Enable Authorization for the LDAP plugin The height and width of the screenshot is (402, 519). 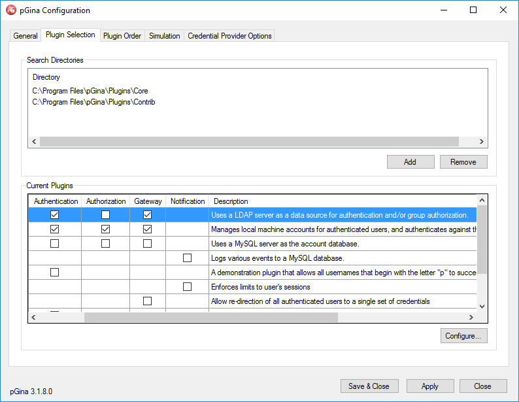coord(106,215)
